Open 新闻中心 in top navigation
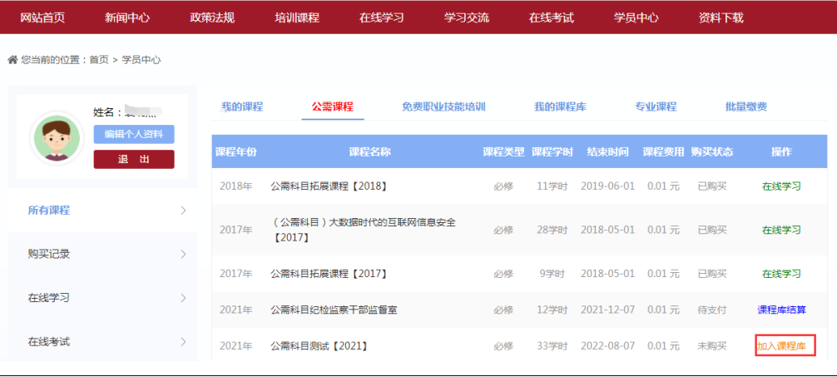Image resolution: width=837 pixels, height=377 pixels. point(127,17)
